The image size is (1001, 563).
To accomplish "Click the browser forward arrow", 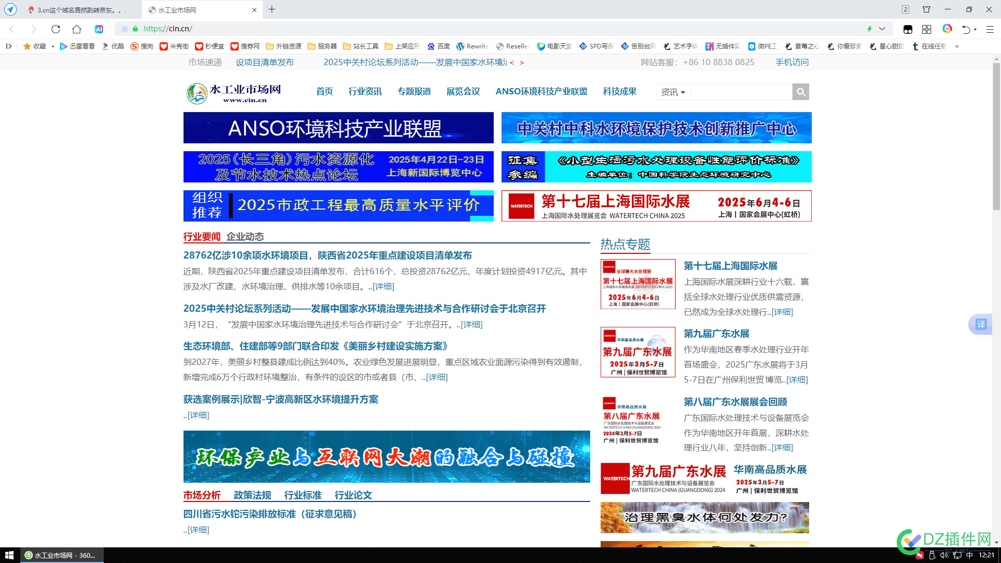I will tap(34, 29).
